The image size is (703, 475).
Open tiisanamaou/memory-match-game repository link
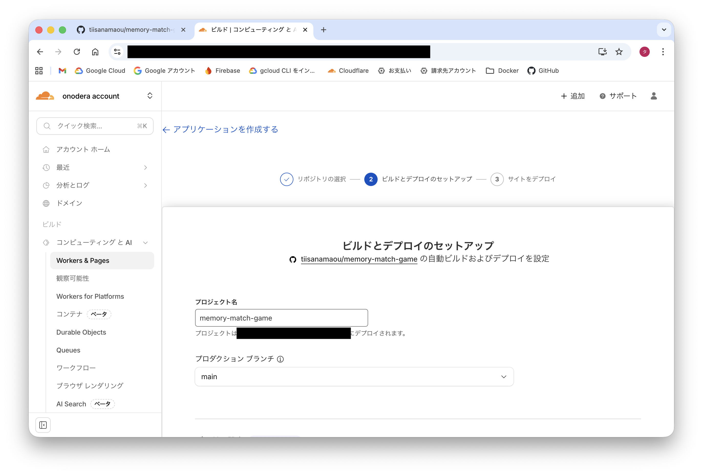point(359,259)
